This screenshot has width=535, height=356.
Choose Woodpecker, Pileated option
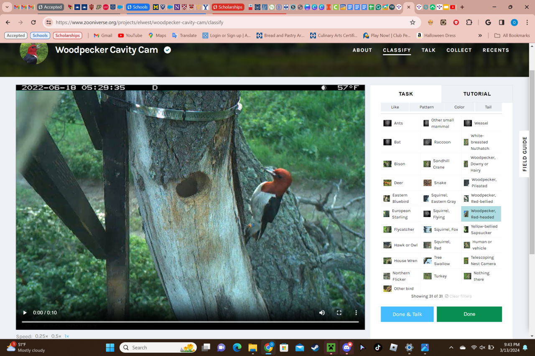(x=481, y=183)
